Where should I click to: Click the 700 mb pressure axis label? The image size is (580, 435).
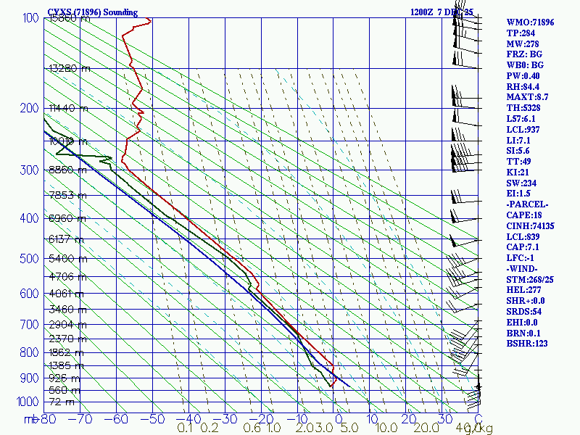point(29,324)
